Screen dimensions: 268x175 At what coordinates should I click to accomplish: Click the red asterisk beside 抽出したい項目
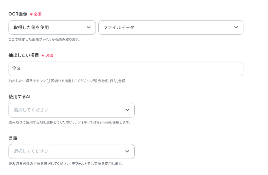tap(43, 56)
